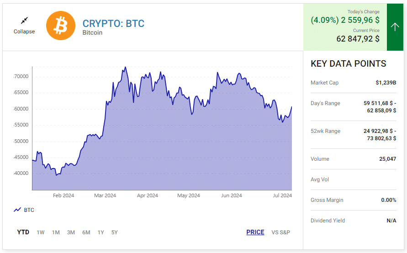Viewport: 407px width, 253px height.
Task: Compare with VS S&P view
Action: pos(280,232)
